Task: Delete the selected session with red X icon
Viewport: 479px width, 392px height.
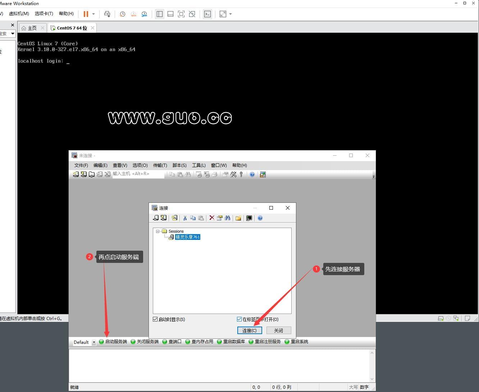Action: (x=212, y=218)
